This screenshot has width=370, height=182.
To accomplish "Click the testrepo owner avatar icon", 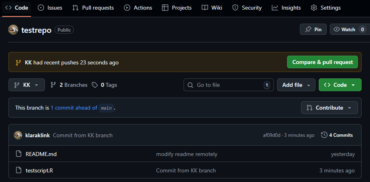I will (x=13, y=30).
